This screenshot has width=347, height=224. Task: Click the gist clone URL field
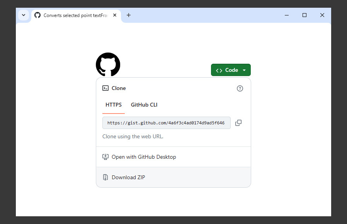[x=167, y=123]
